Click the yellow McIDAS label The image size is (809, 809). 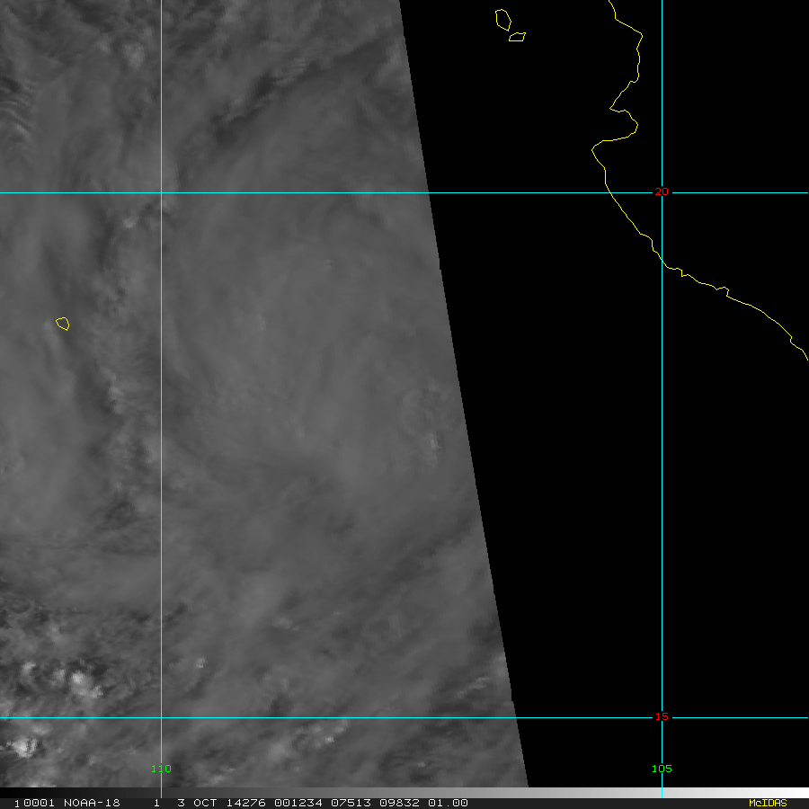(x=768, y=803)
